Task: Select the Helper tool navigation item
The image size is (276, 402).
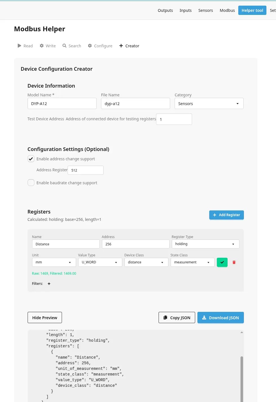Action: [252, 10]
